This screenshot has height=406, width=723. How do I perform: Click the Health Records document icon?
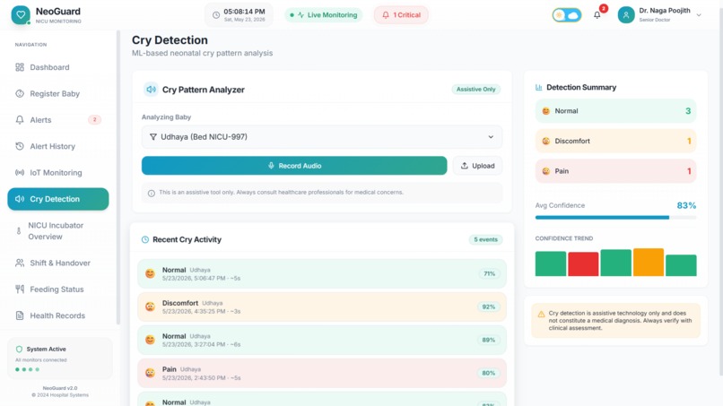pyautogui.click(x=20, y=315)
